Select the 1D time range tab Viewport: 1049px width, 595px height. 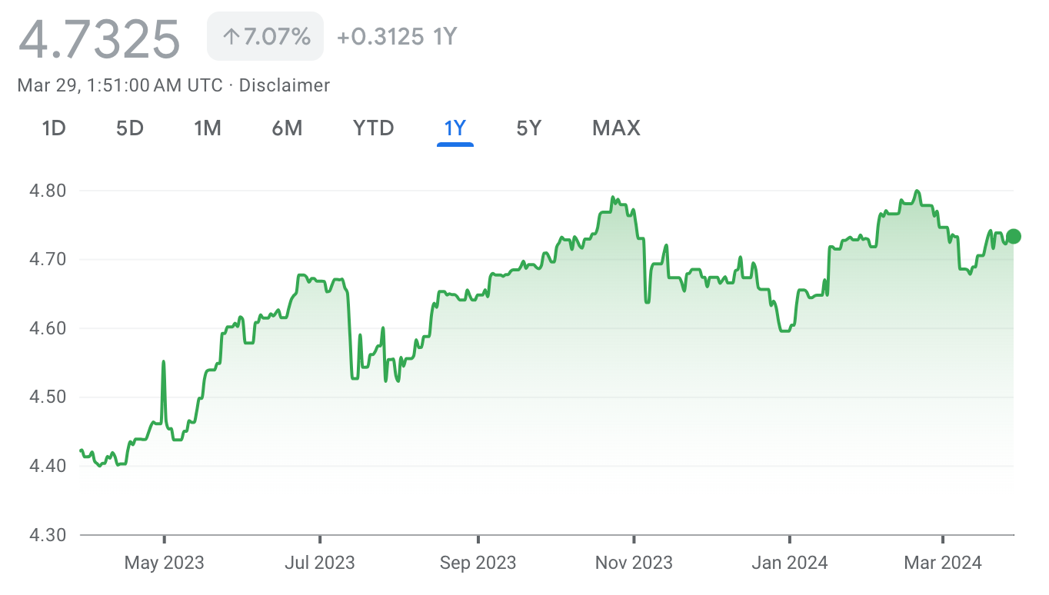[x=54, y=128]
